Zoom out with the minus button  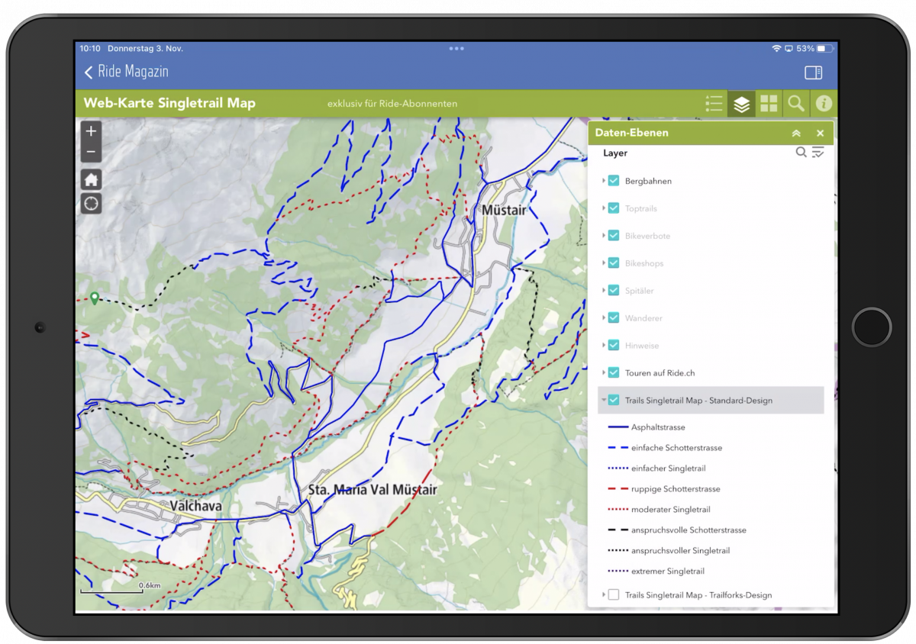click(x=91, y=152)
